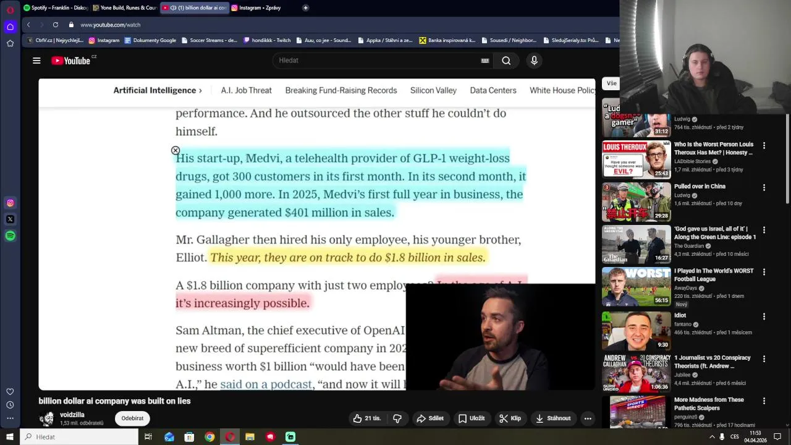Viewport: 791px width, 445px height.
Task: Go to the YouTube home logo
Action: [70, 61]
